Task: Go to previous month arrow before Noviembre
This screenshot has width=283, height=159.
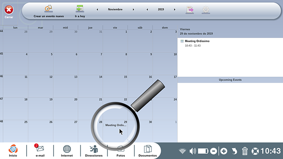Action: [97, 10]
